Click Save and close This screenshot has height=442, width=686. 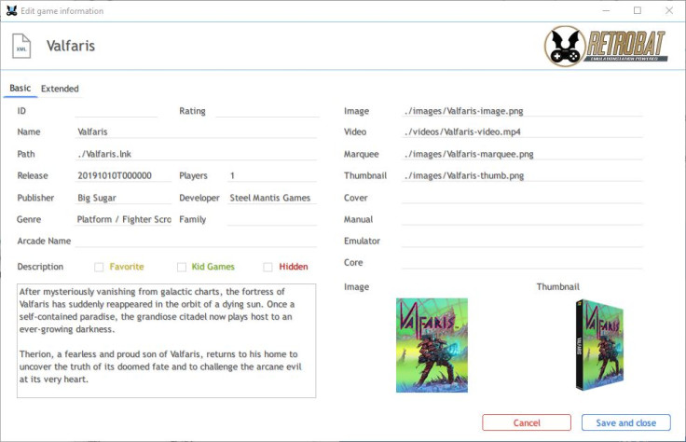(625, 422)
